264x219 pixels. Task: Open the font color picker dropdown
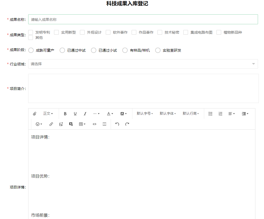pyautogui.click(x=110, y=114)
